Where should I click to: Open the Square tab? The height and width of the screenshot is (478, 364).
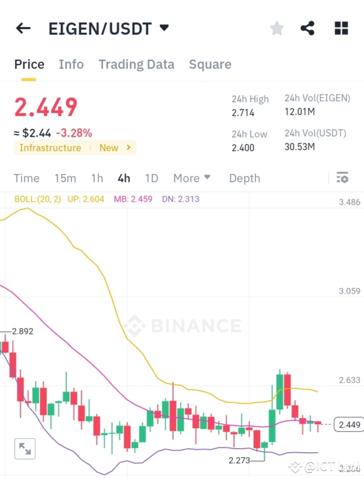210,64
